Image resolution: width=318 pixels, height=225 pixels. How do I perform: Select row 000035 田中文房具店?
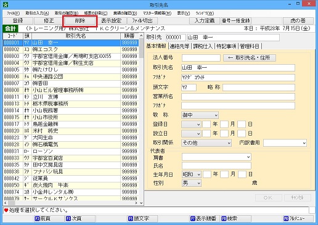[x=71, y=165]
